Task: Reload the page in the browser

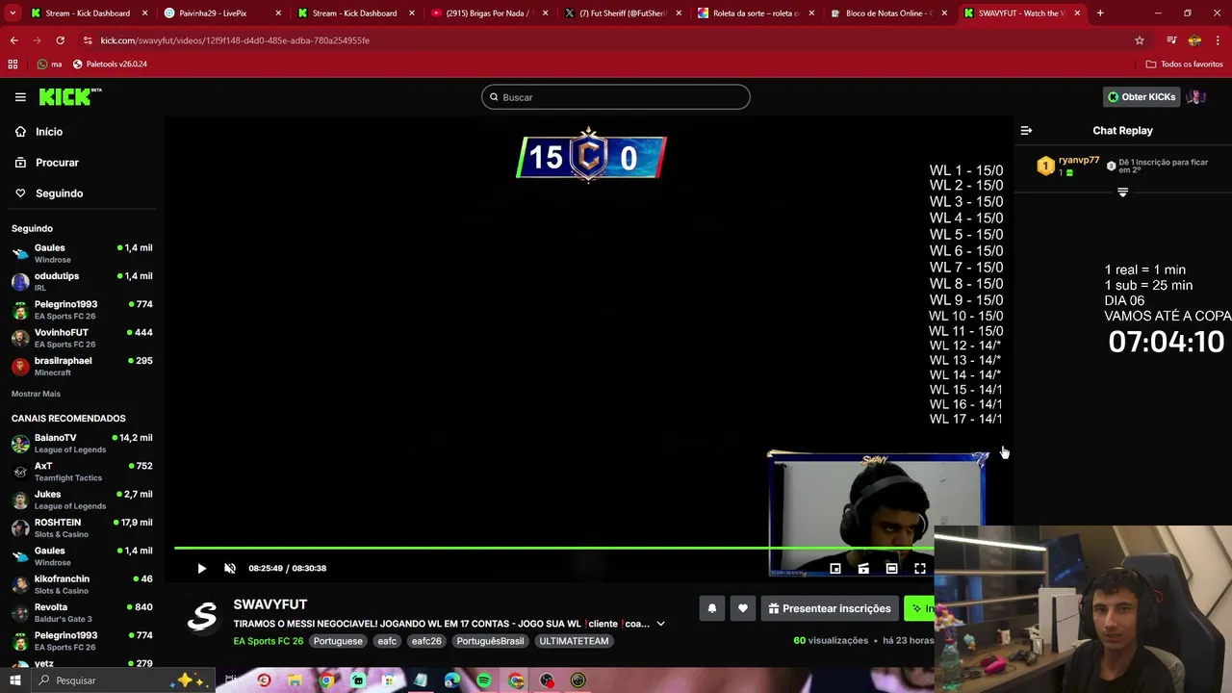Action: (x=60, y=40)
